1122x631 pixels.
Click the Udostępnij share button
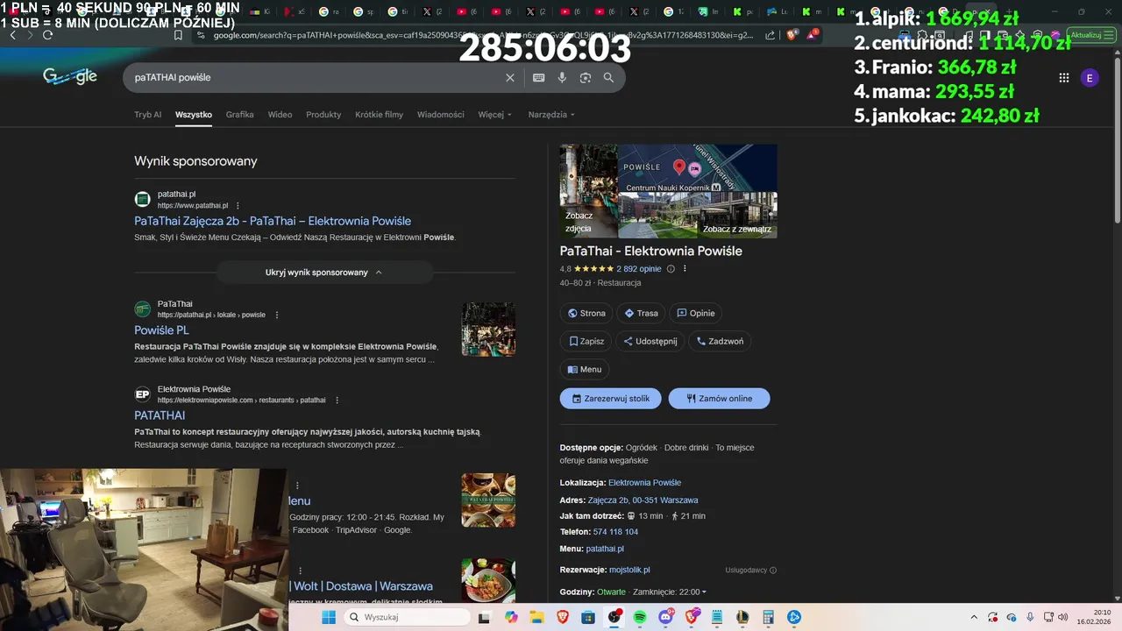650,341
